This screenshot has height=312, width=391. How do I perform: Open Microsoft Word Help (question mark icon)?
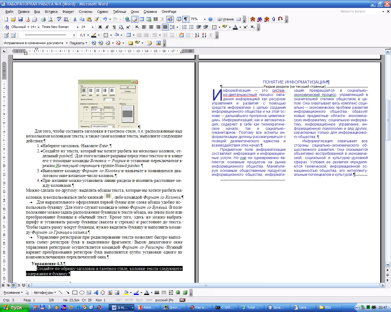click(210, 19)
